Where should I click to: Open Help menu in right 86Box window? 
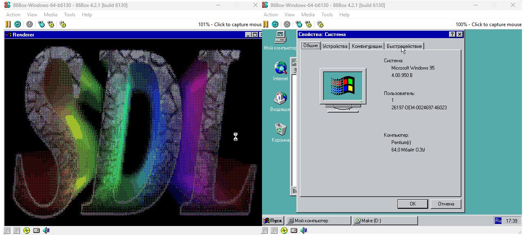coord(345,15)
